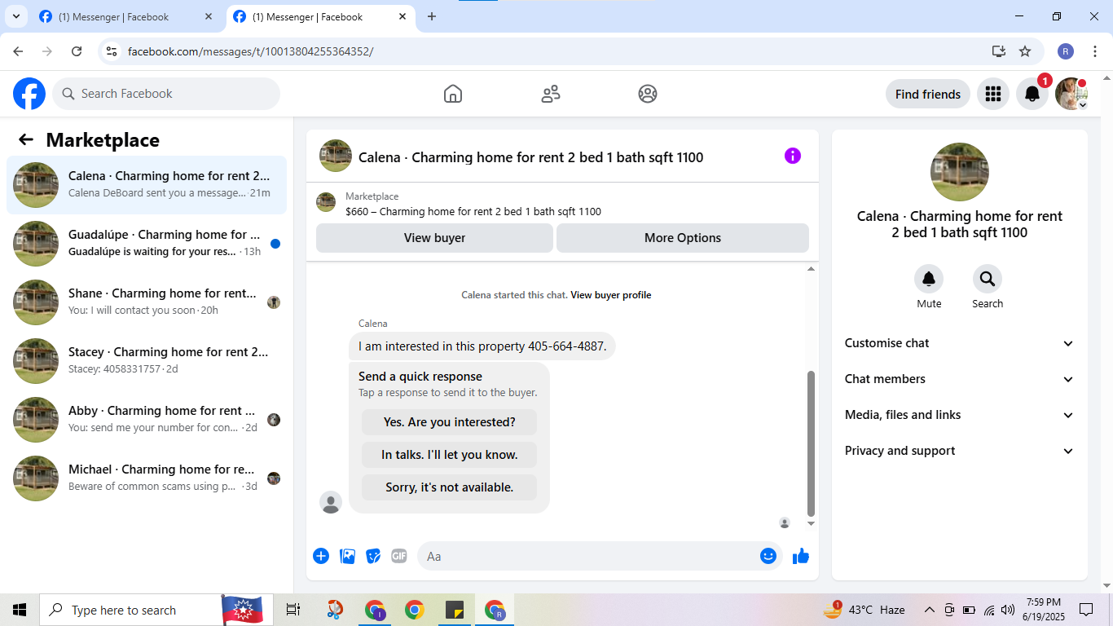Image resolution: width=1113 pixels, height=626 pixels.
Task: Open the Chrome profile R avatar
Action: 1066,51
